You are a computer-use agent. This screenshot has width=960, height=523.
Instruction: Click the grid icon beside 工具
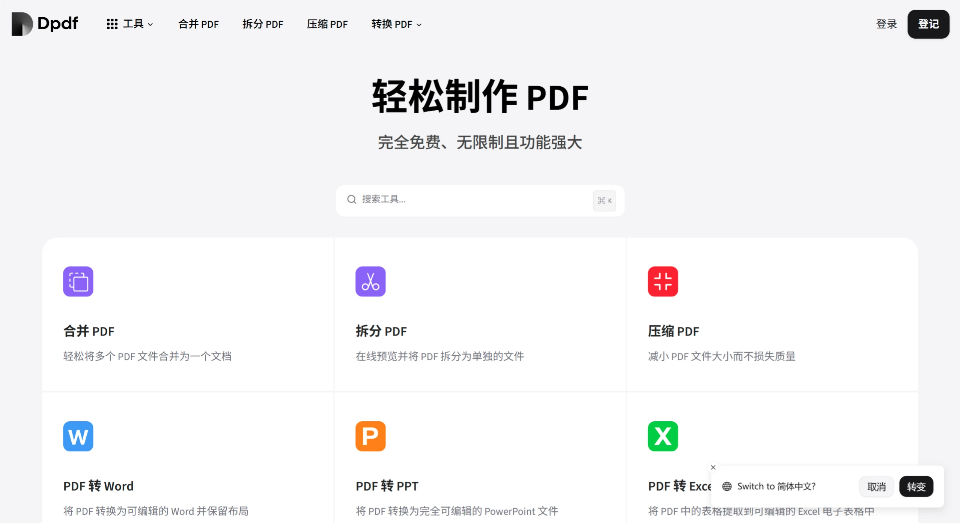[x=112, y=24]
